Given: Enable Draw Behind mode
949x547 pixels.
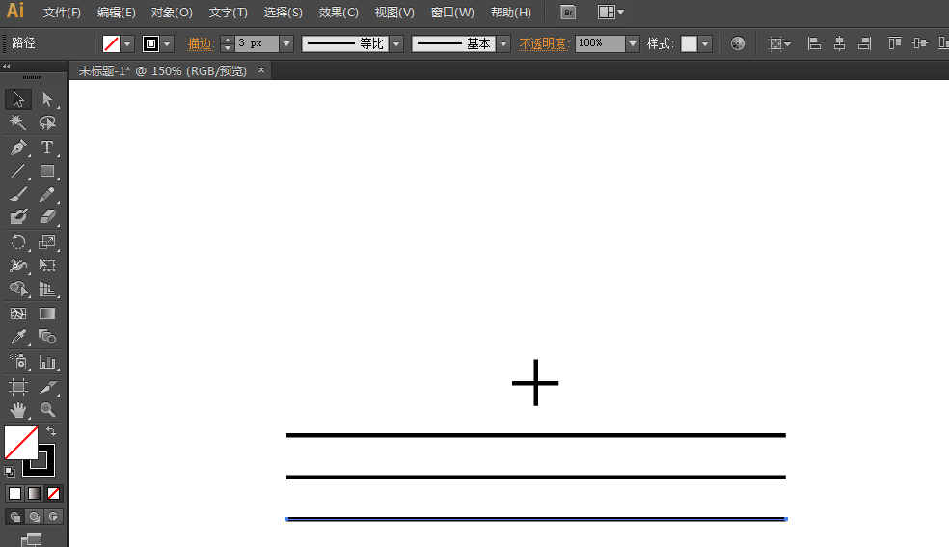Looking at the screenshot, I should click(x=35, y=517).
